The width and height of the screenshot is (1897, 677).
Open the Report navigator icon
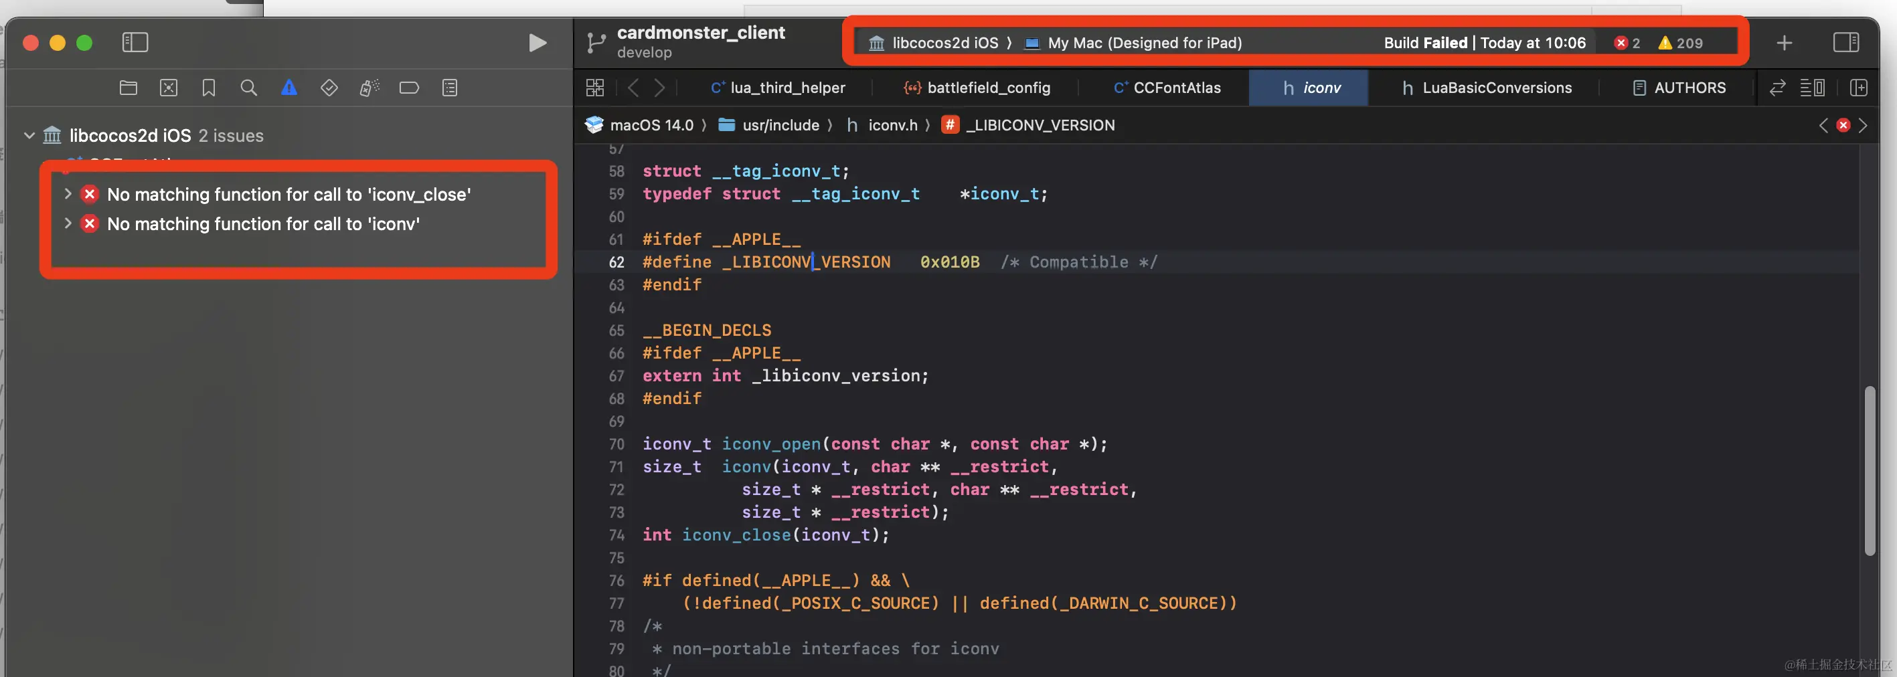point(450,88)
